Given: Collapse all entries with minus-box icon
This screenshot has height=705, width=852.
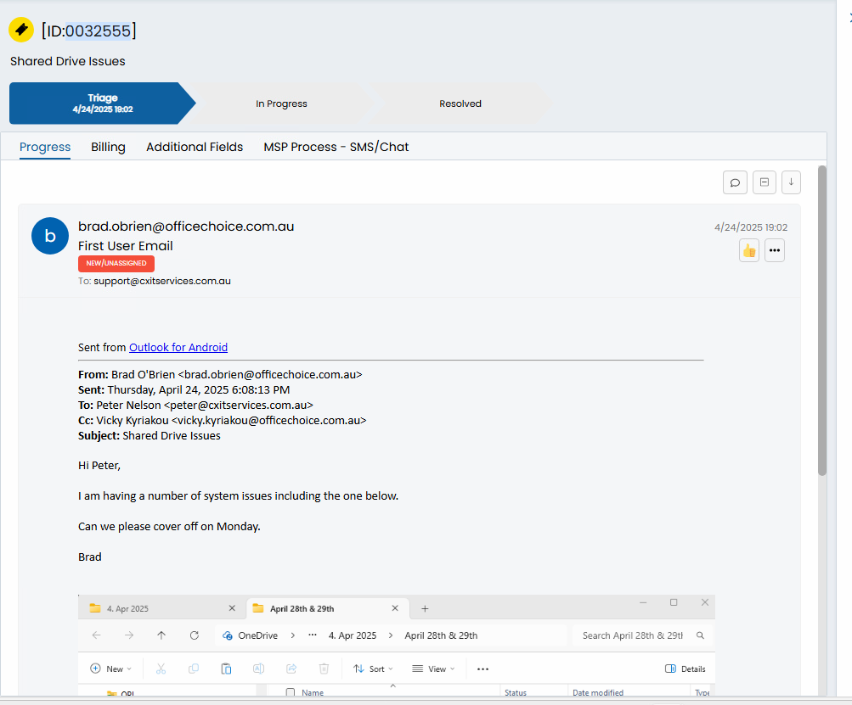Looking at the screenshot, I should [x=764, y=182].
